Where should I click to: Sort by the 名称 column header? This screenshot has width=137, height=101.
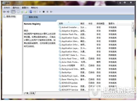[69, 24]
